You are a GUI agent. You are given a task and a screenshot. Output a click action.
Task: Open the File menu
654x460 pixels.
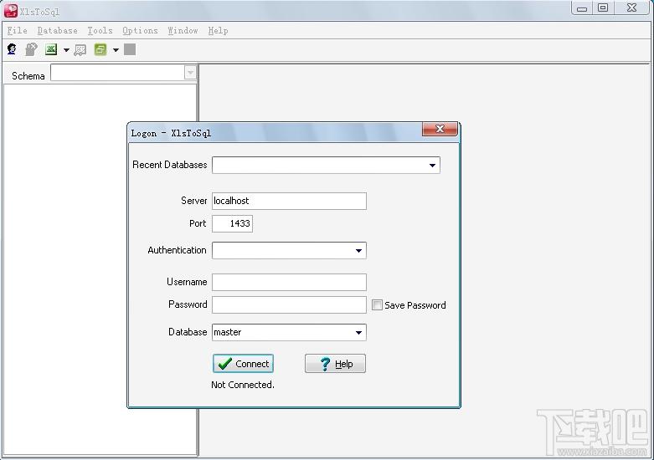click(x=17, y=30)
